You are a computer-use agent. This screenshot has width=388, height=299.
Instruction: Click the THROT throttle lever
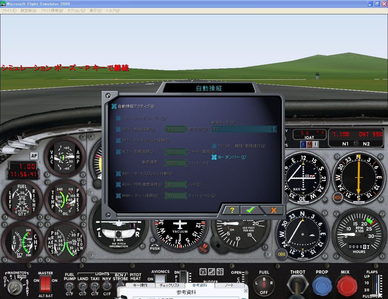[x=297, y=286]
